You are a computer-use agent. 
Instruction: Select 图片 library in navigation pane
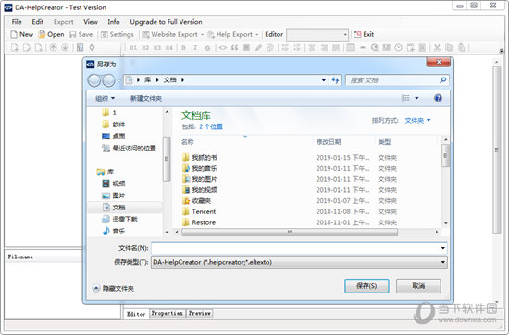pyautogui.click(x=114, y=196)
